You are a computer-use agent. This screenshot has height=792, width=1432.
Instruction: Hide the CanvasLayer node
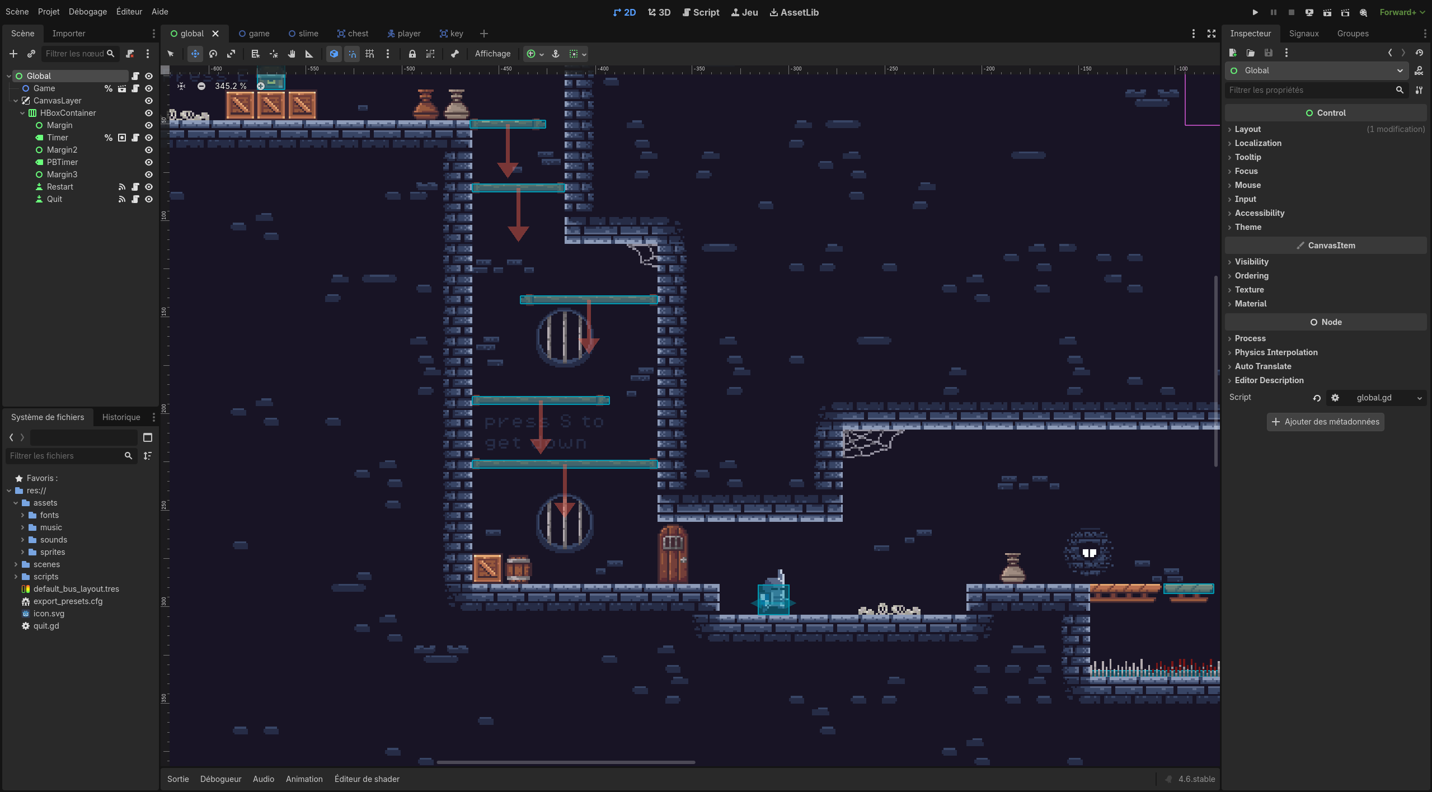click(149, 101)
